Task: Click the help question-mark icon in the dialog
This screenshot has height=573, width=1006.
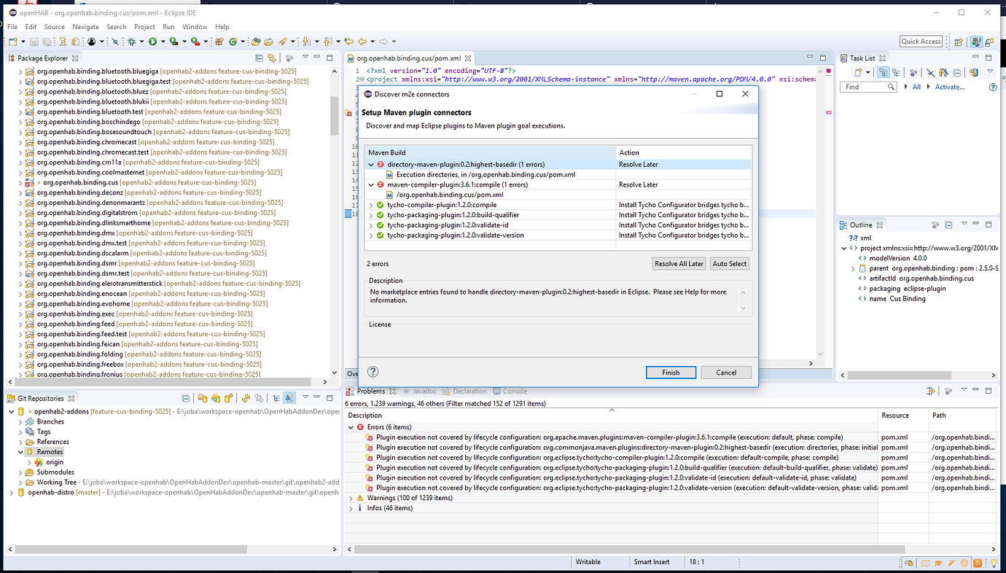Action: pos(373,372)
